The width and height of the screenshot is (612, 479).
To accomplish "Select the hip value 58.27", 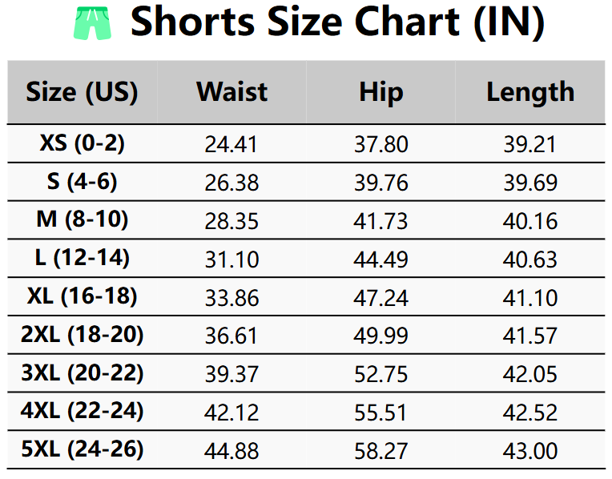I will tap(380, 451).
